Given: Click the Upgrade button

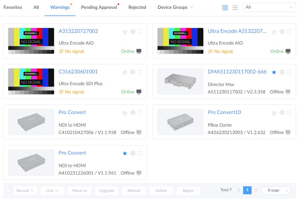Looking at the screenshot, I should click(x=107, y=190).
